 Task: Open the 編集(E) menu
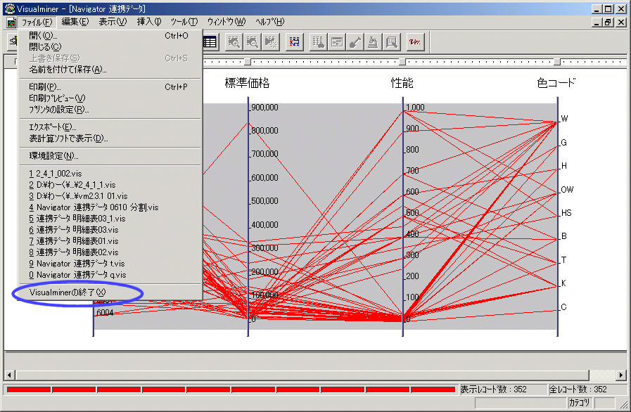click(x=75, y=22)
